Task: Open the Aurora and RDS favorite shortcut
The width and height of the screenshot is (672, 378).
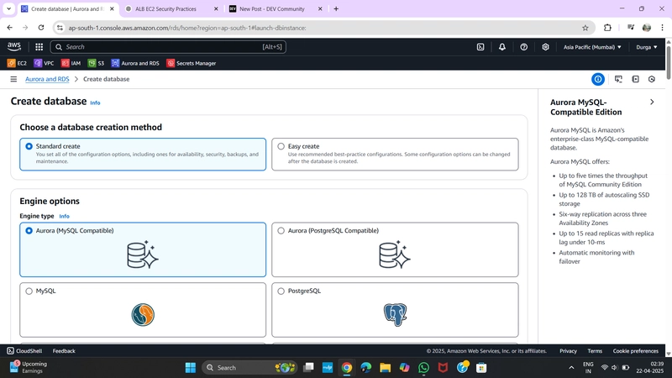Action: [135, 64]
